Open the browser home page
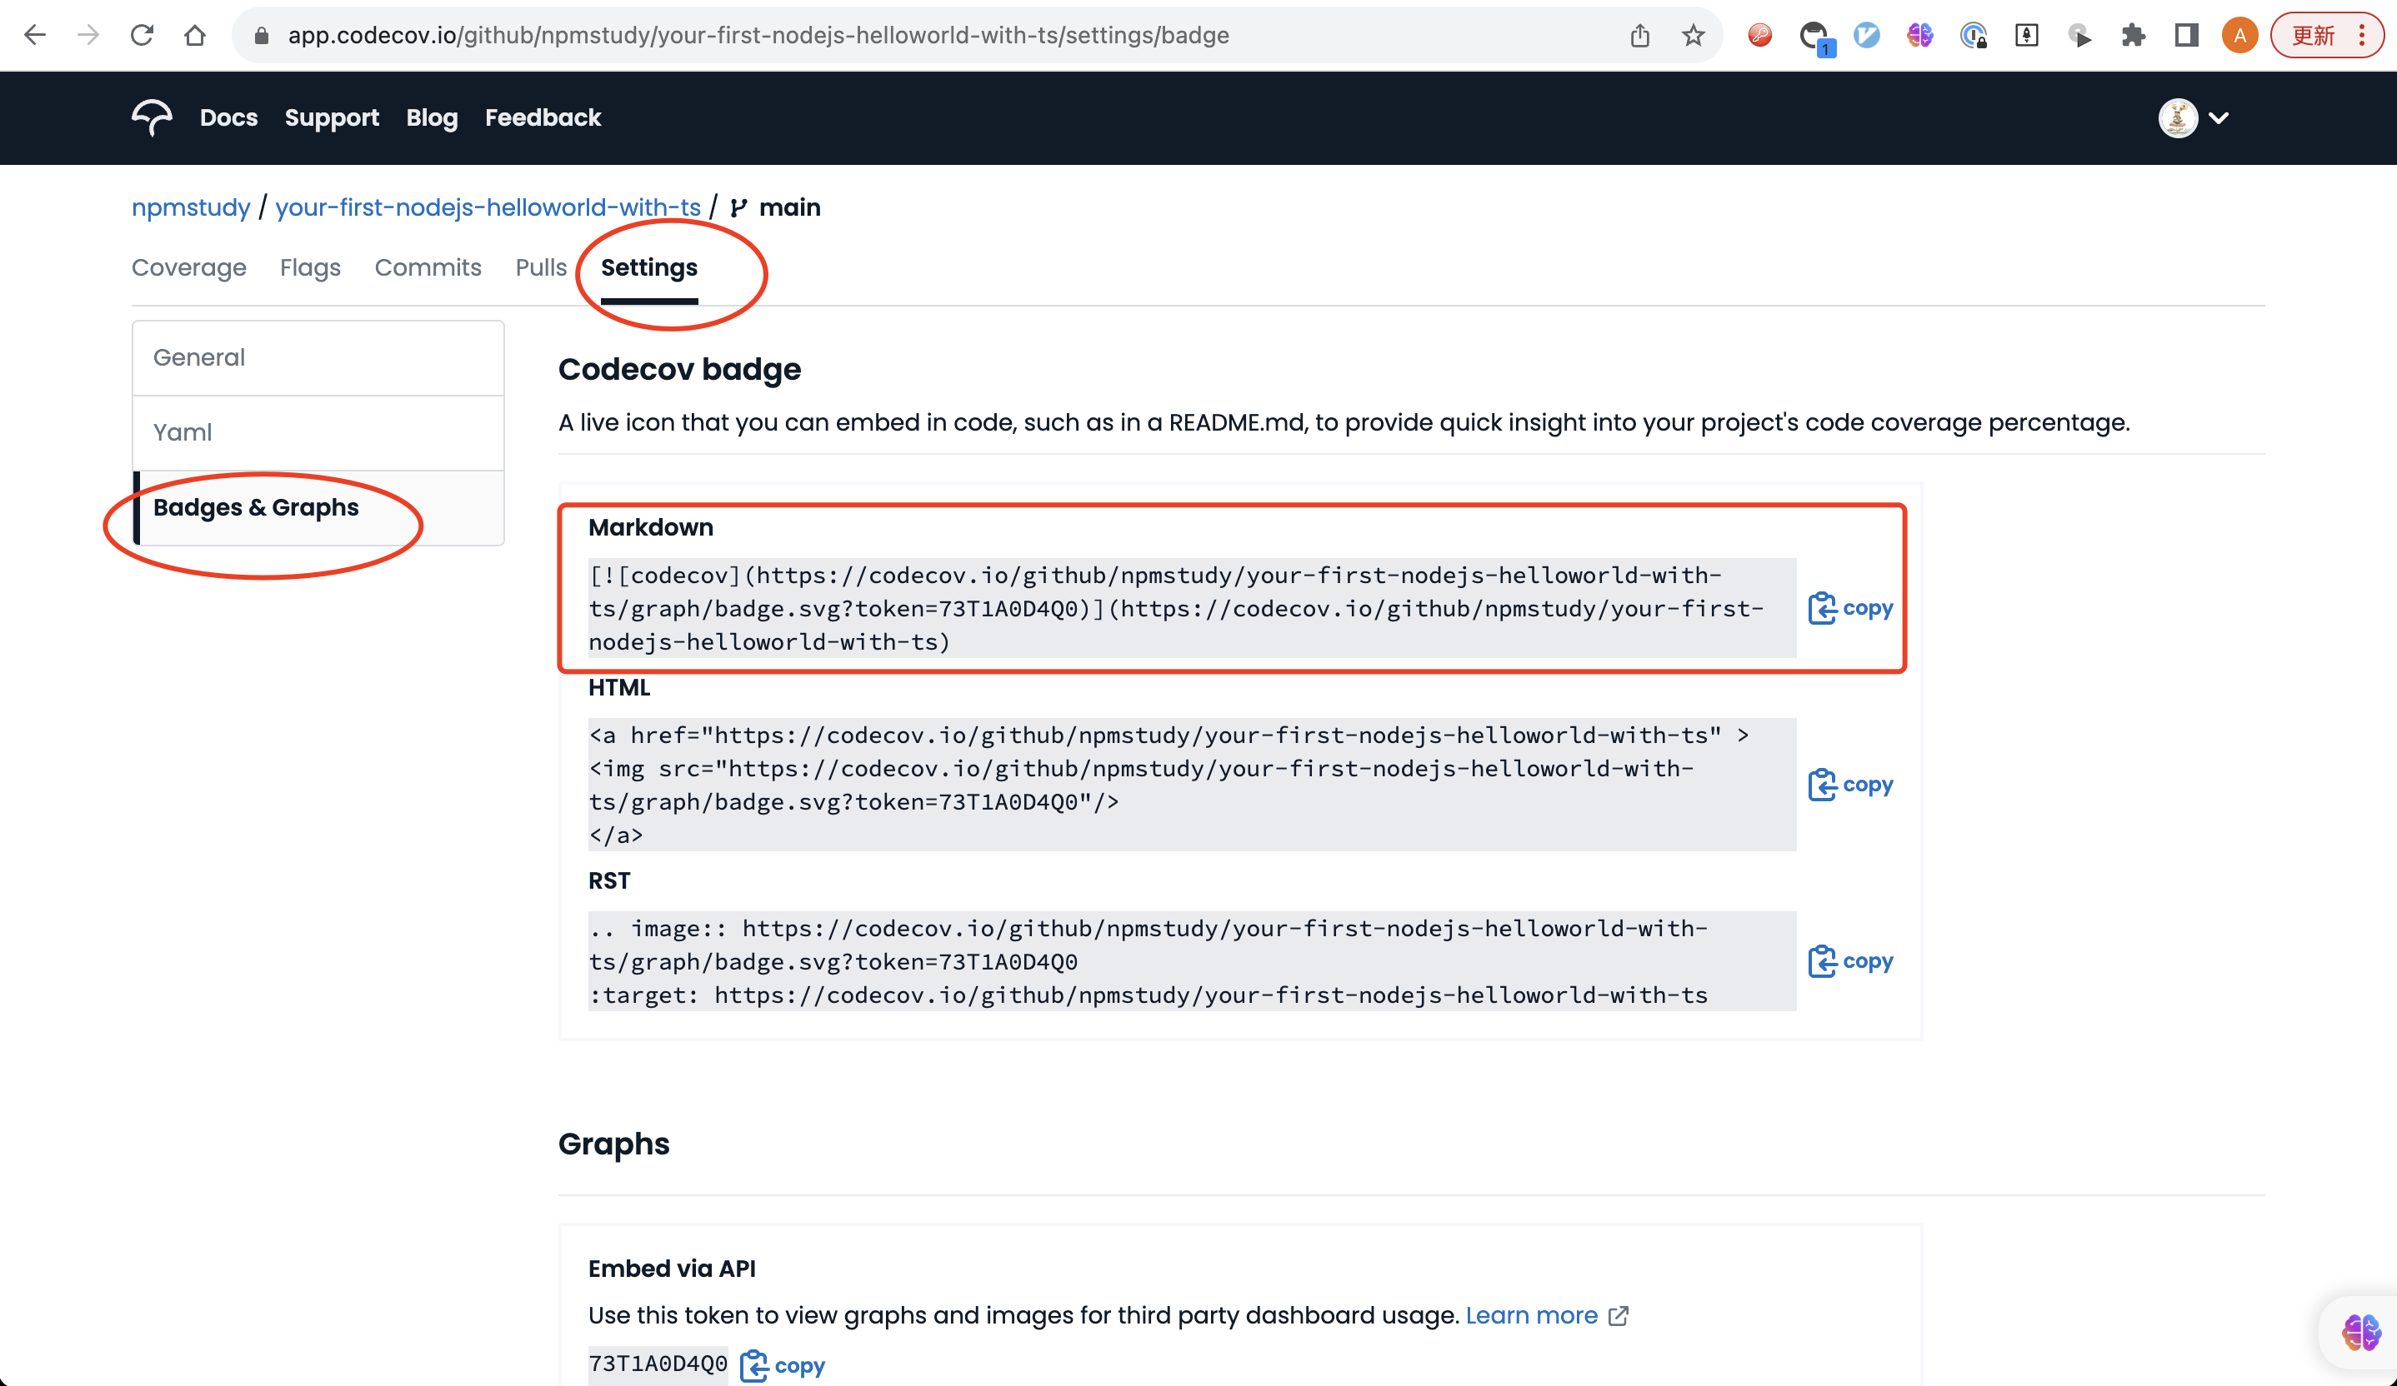This screenshot has width=2397, height=1386. coord(195,35)
